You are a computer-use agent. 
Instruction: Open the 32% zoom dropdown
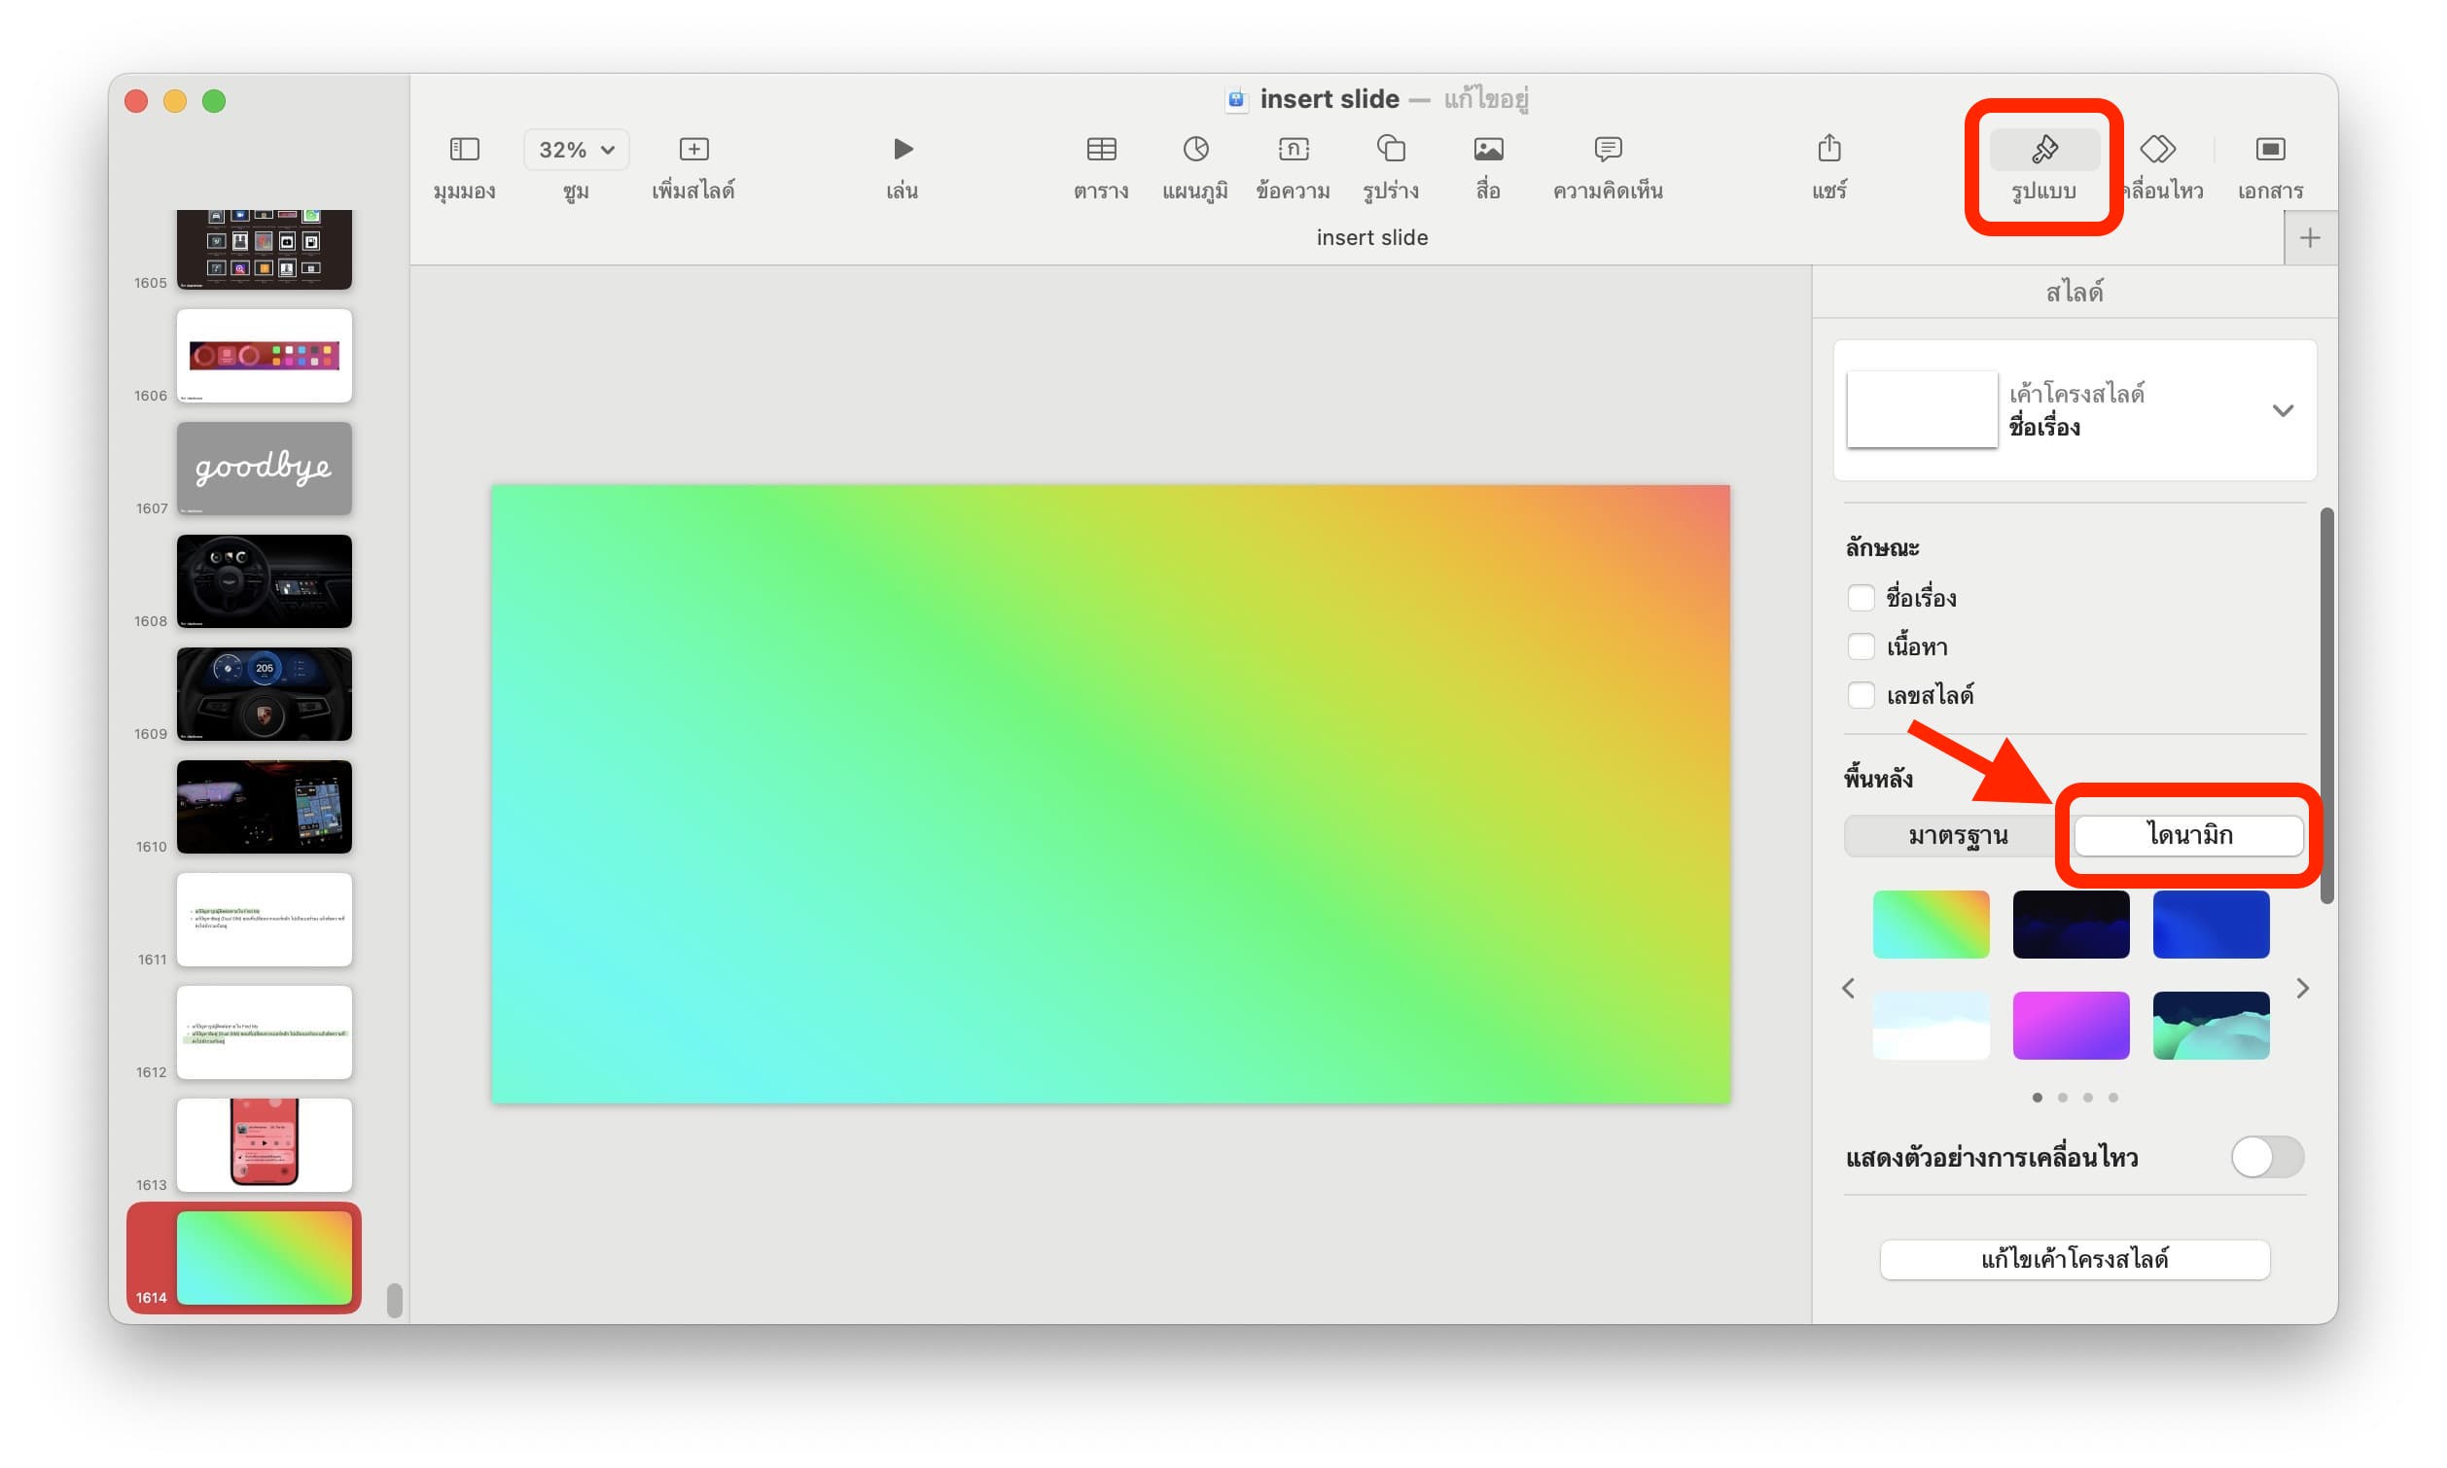576,150
